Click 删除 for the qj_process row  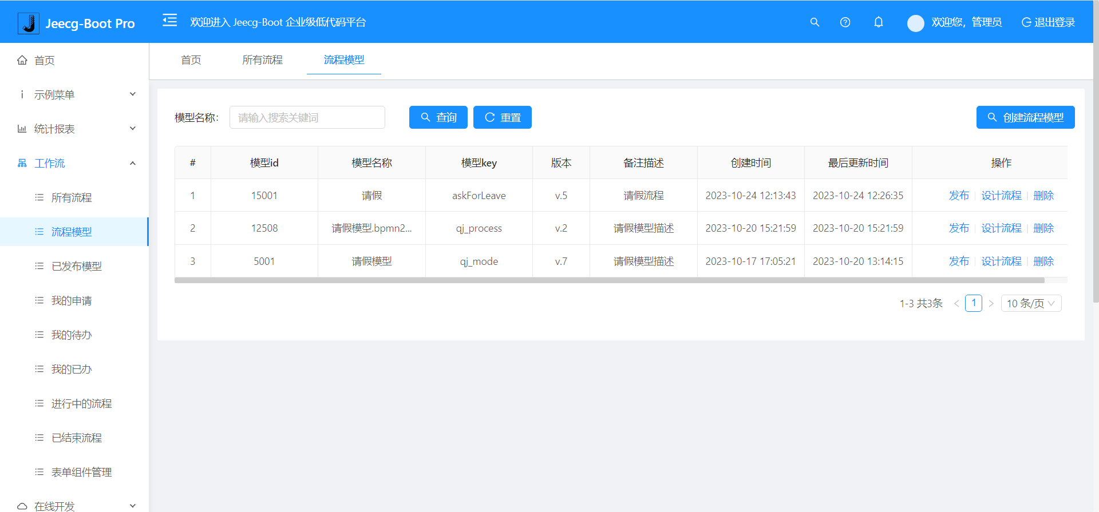[x=1044, y=228]
